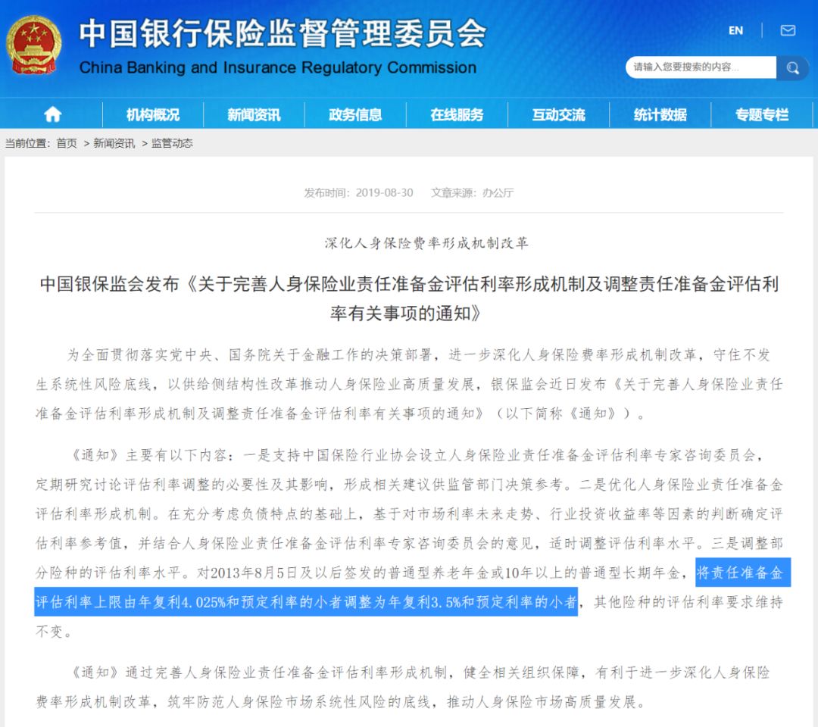Open the 政务信息 menu

355,115
